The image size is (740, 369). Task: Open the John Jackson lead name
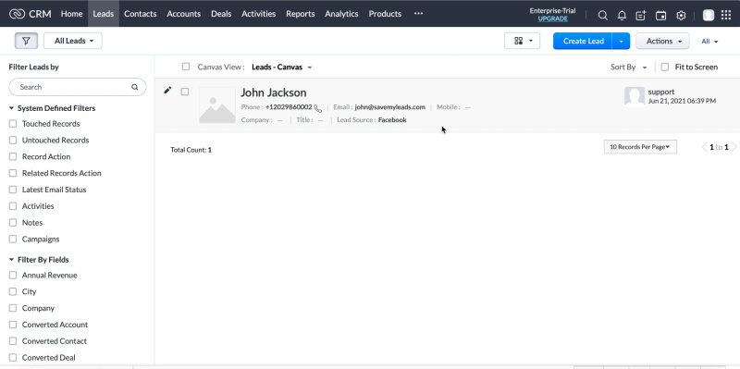274,92
